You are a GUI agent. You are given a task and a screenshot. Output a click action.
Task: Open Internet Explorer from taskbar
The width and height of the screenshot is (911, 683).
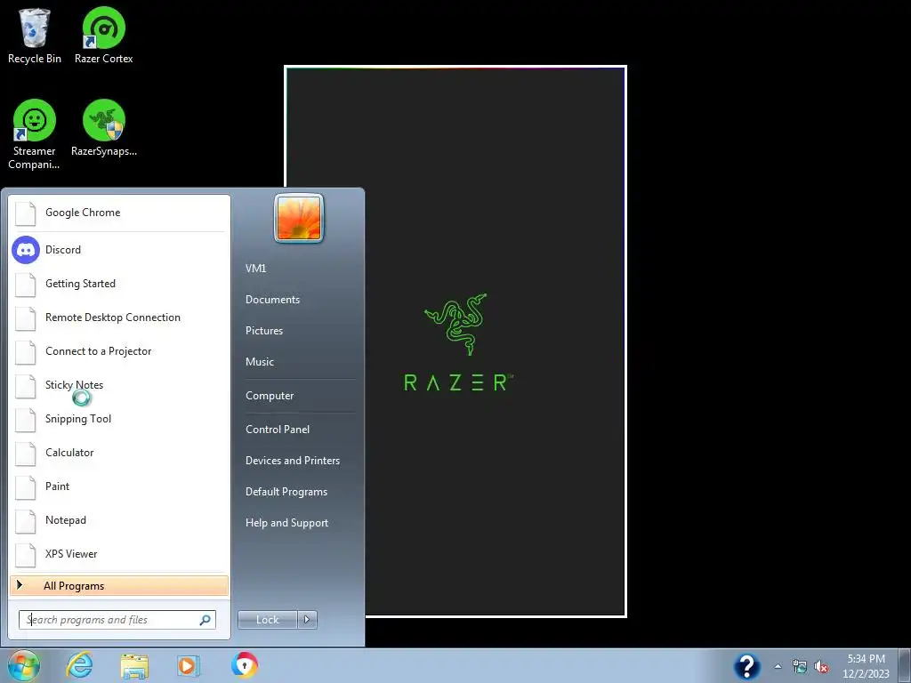pos(79,665)
